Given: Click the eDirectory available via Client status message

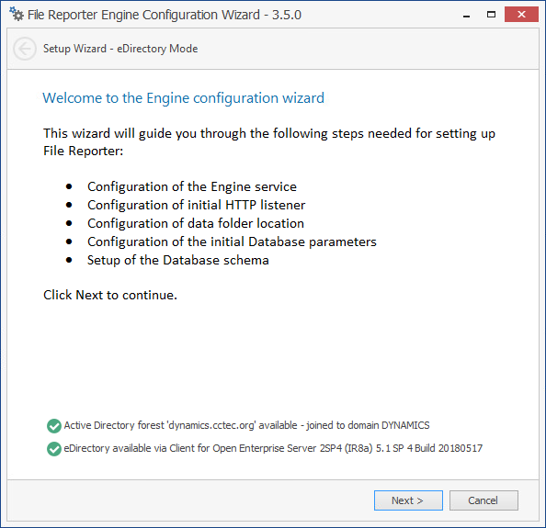Looking at the screenshot, I should coord(273,448).
